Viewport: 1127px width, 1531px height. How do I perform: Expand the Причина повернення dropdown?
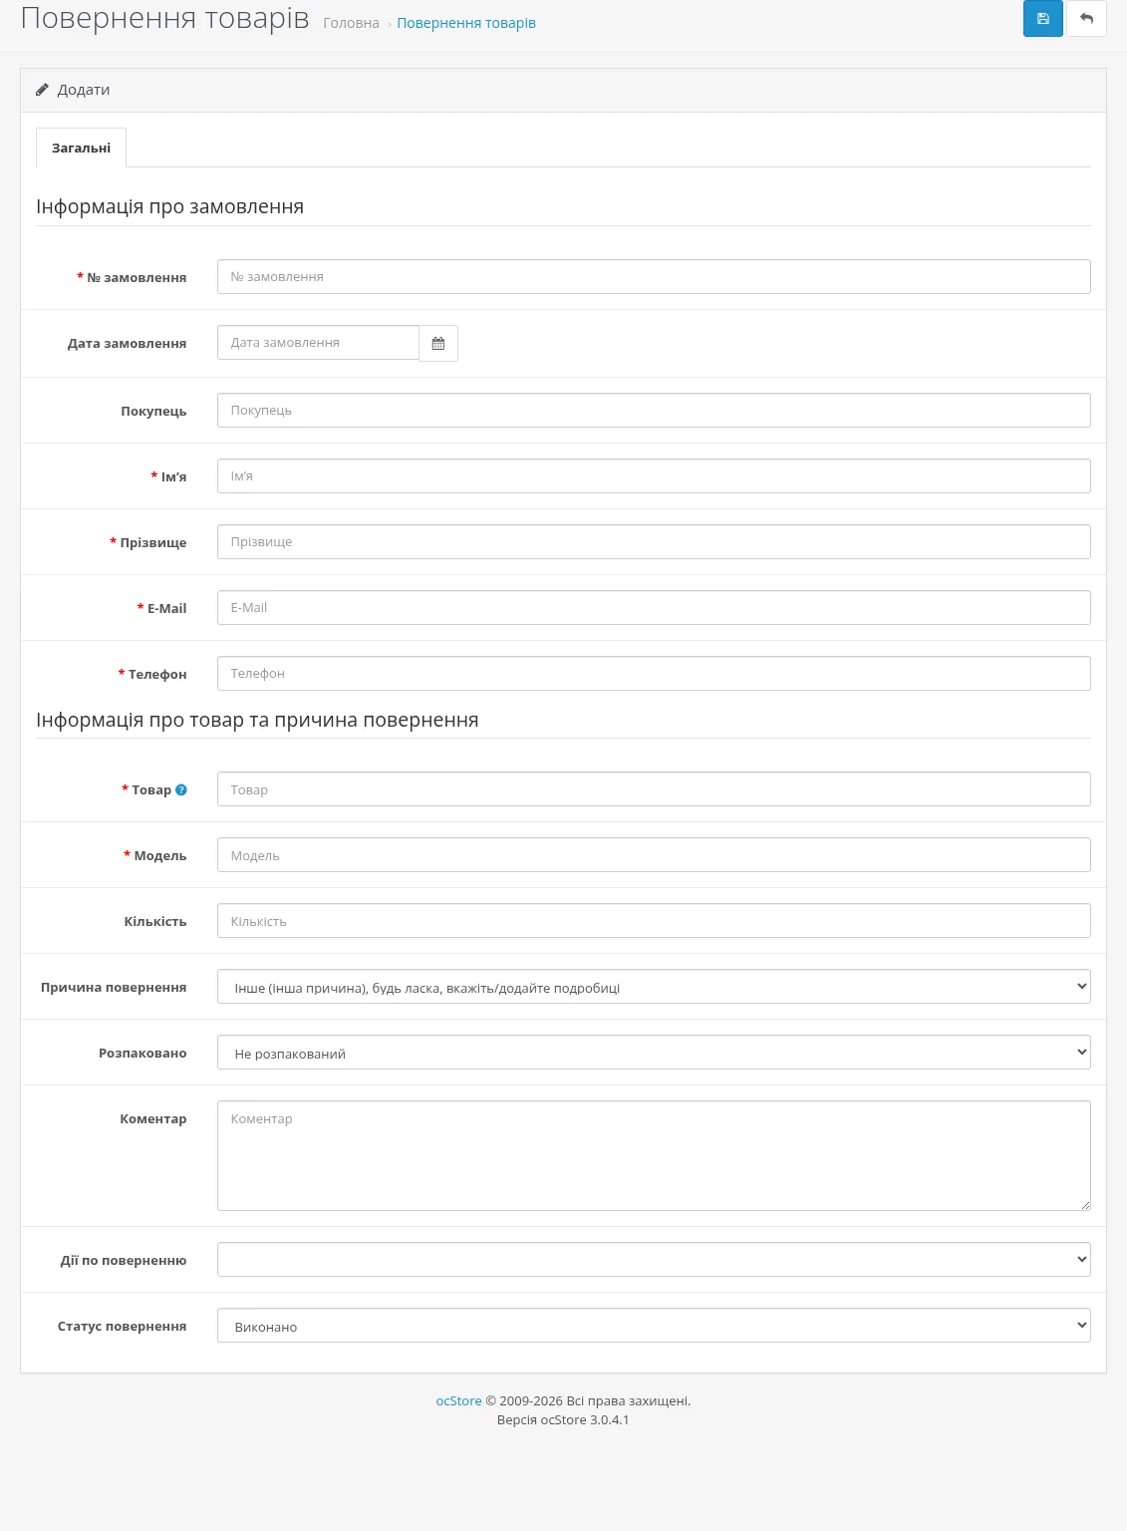tap(654, 987)
